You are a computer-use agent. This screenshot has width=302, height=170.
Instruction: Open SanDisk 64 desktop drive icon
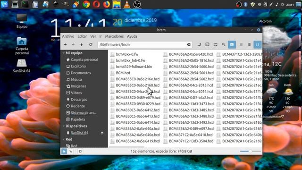coord(22,66)
